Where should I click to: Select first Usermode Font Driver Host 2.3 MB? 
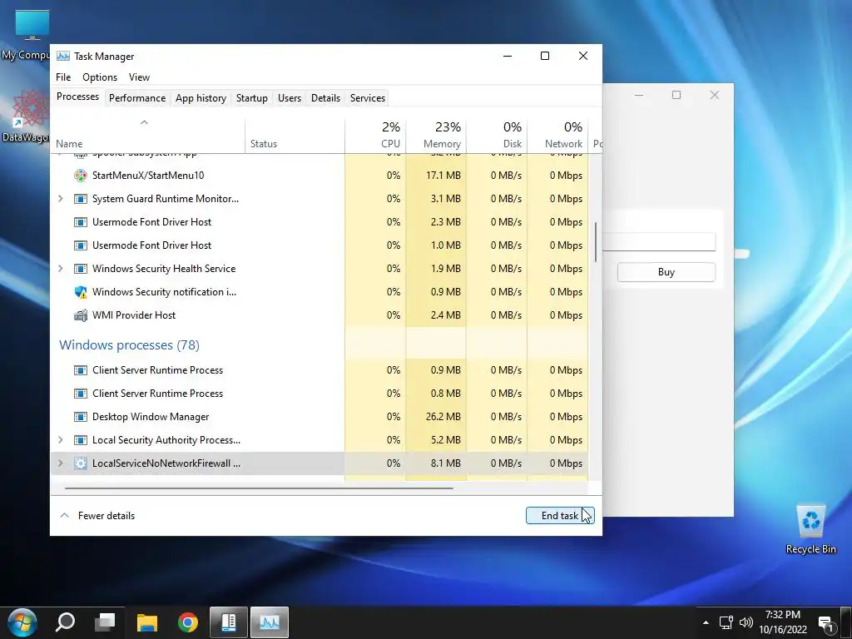click(319, 222)
